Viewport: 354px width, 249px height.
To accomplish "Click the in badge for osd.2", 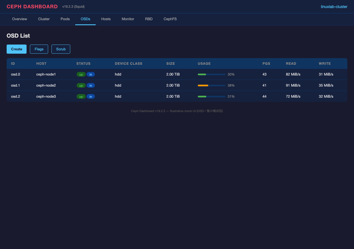I will tap(91, 97).
